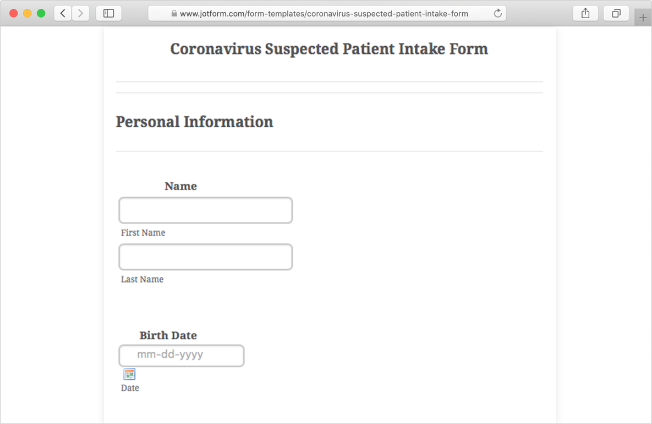Click the mm-dd-yyyy Birth Date field
The image size is (652, 424).
[182, 356]
